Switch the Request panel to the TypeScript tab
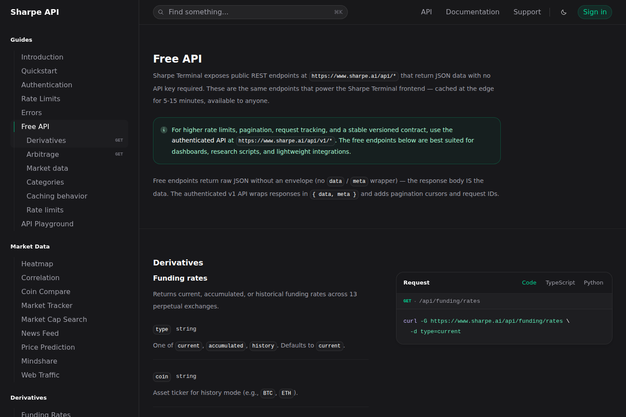The width and height of the screenshot is (626, 417). pyautogui.click(x=560, y=282)
